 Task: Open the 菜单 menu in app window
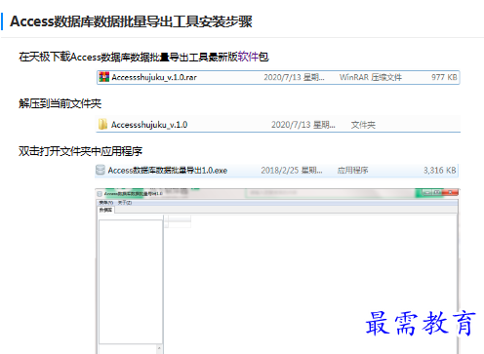[x=106, y=203]
